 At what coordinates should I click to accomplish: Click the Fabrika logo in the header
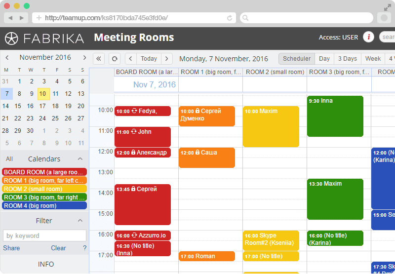point(44,39)
